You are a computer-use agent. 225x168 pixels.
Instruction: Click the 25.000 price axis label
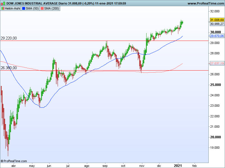coord(215,85)
